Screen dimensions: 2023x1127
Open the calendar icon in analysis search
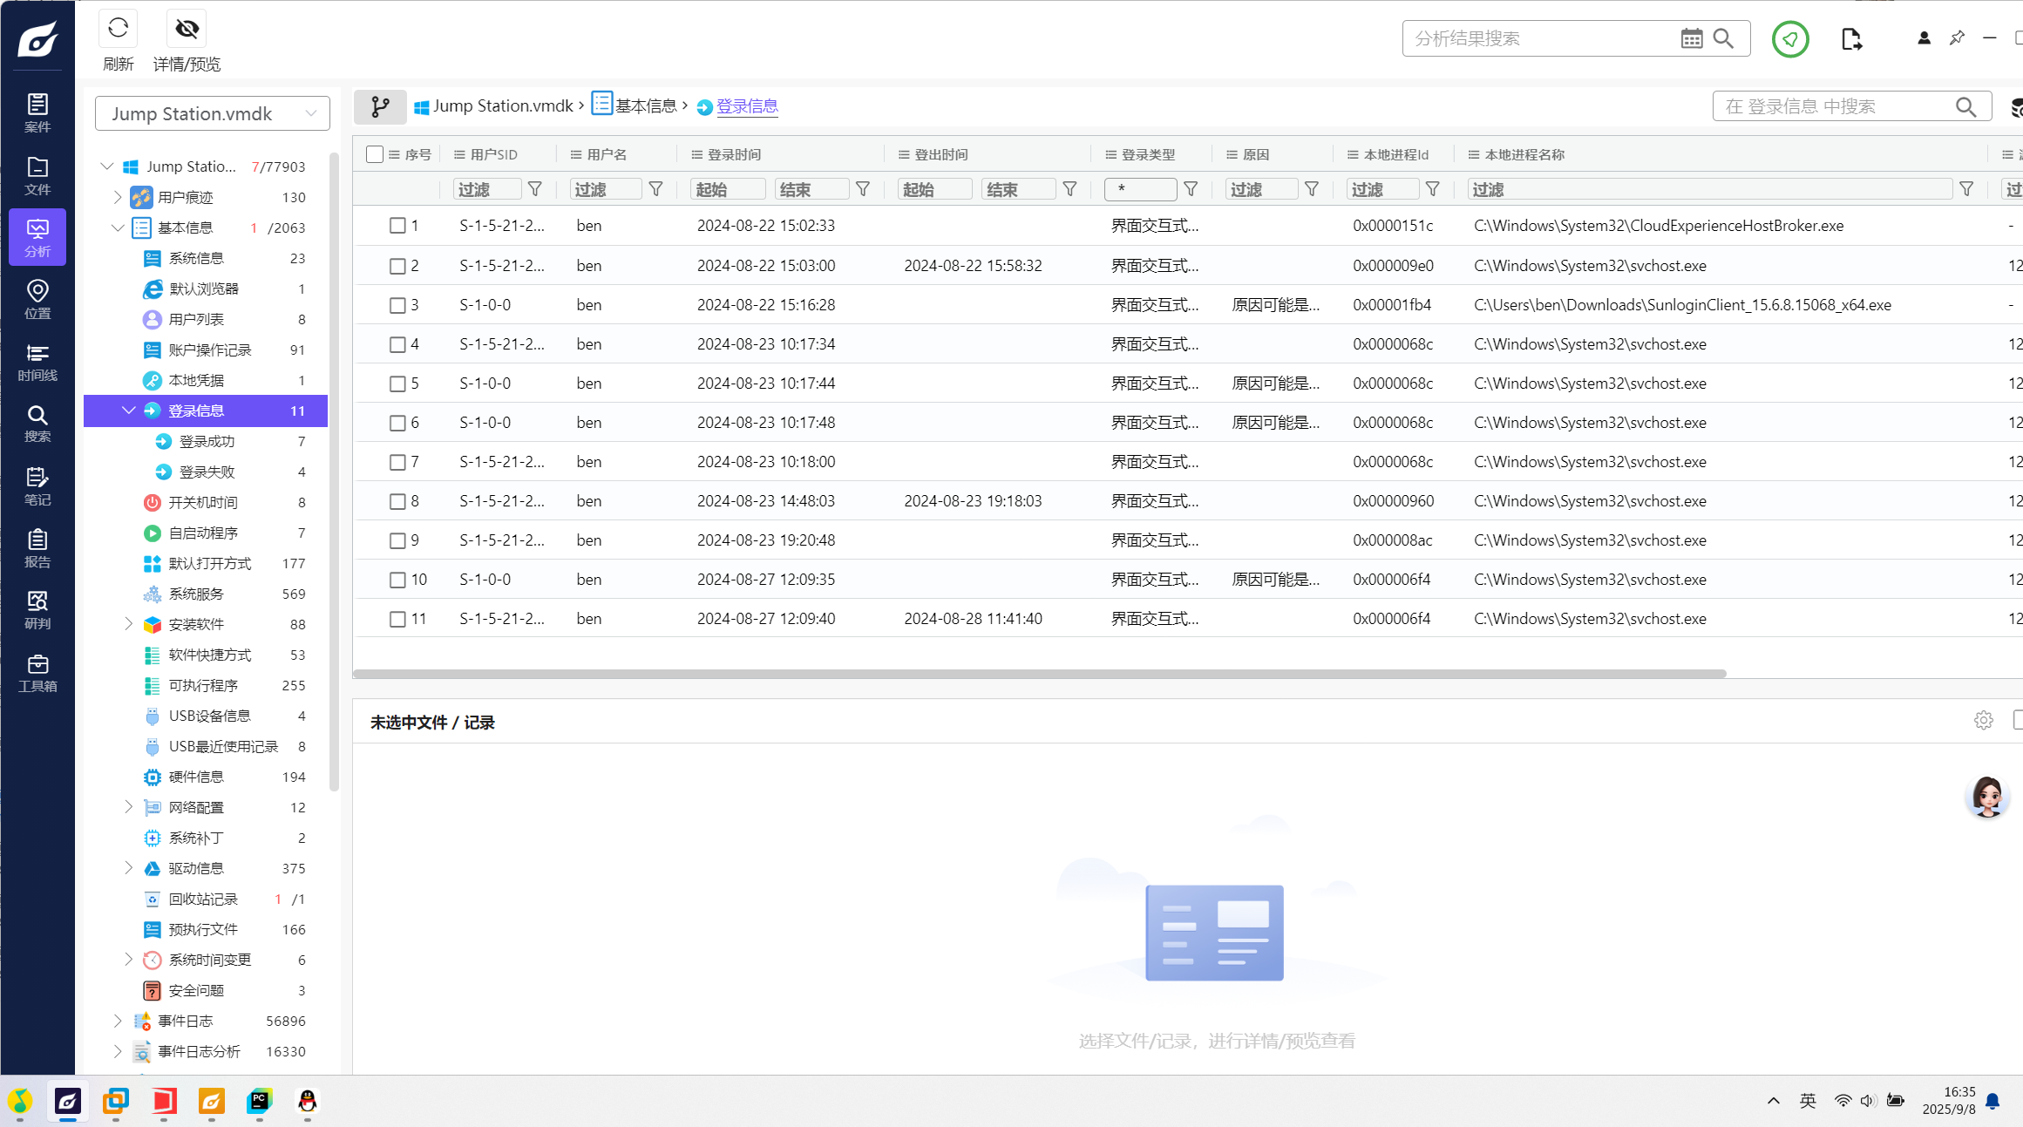tap(1691, 38)
